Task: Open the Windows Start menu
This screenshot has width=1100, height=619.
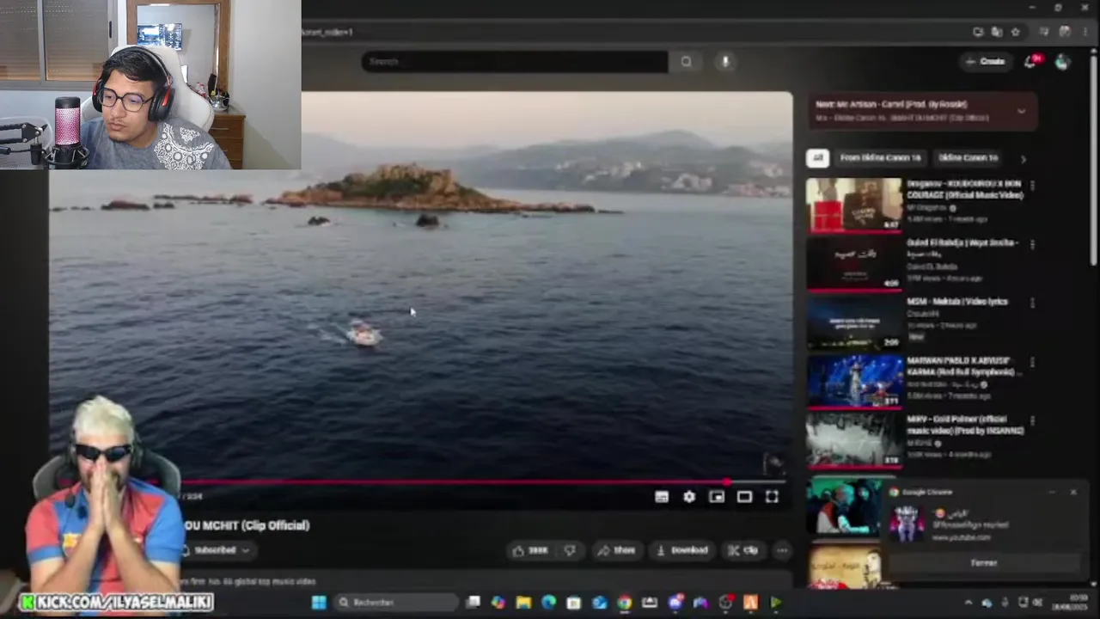Action: (319, 603)
